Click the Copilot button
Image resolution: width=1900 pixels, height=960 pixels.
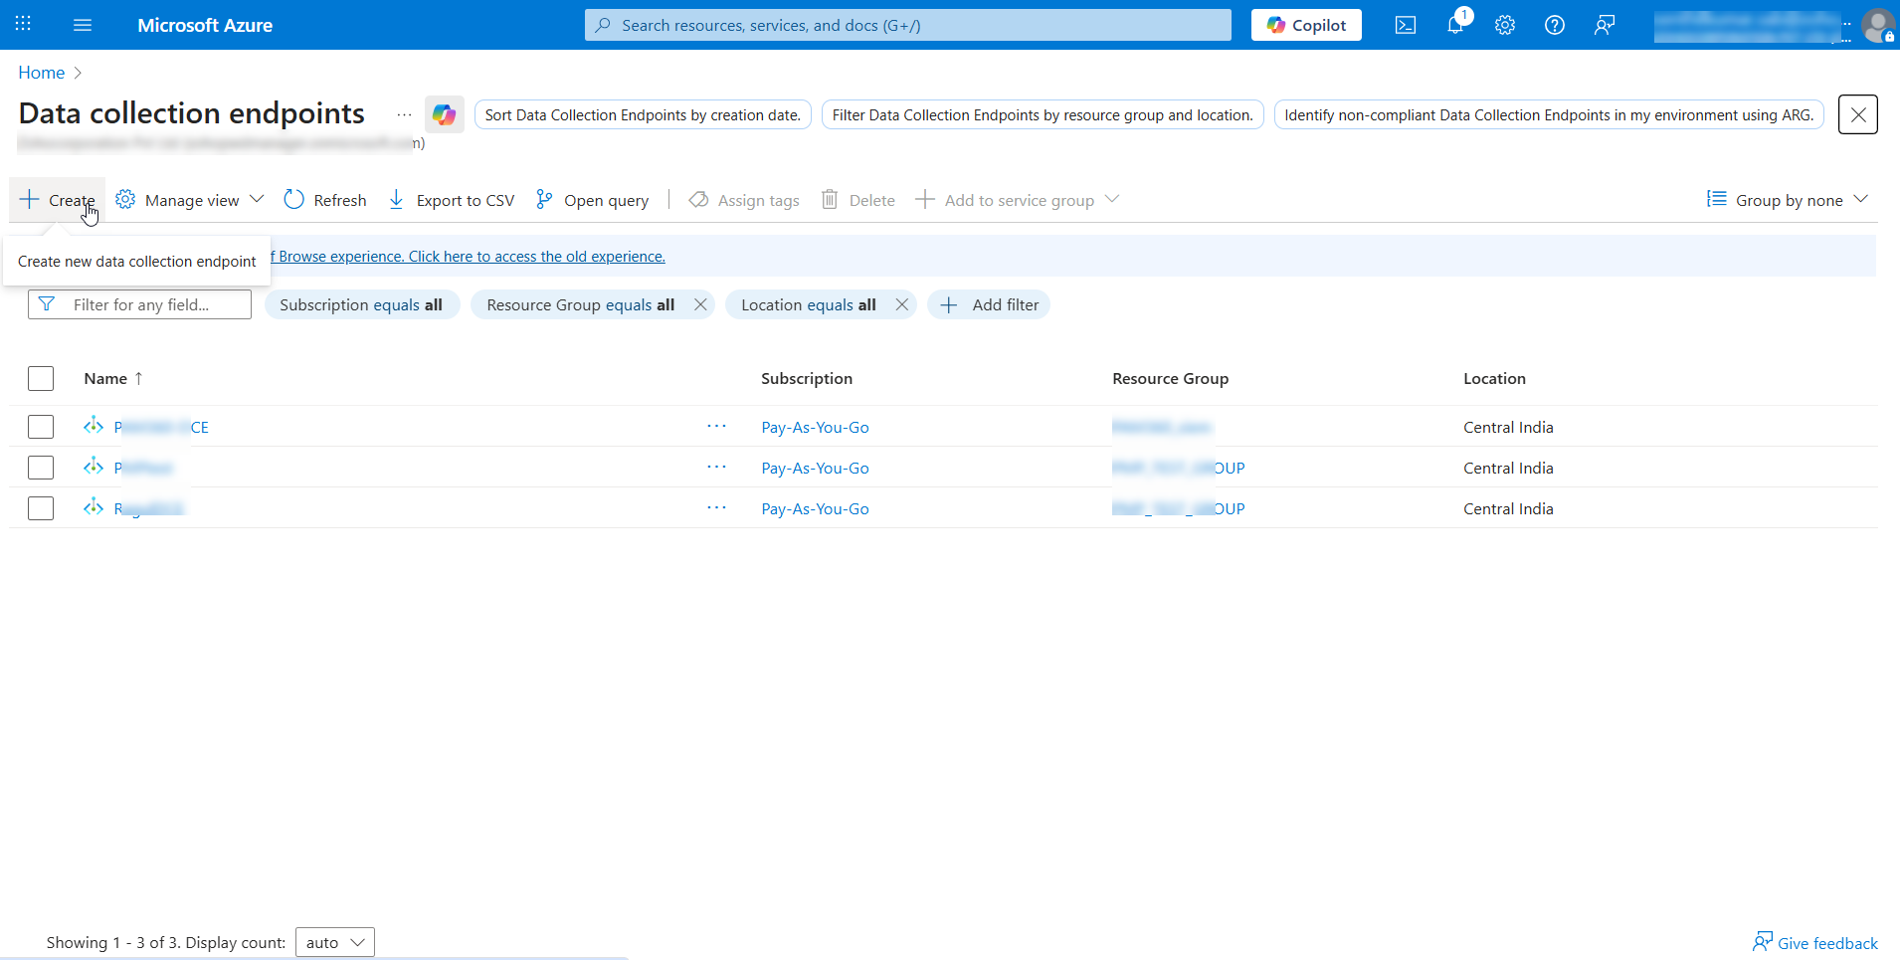(x=1306, y=25)
